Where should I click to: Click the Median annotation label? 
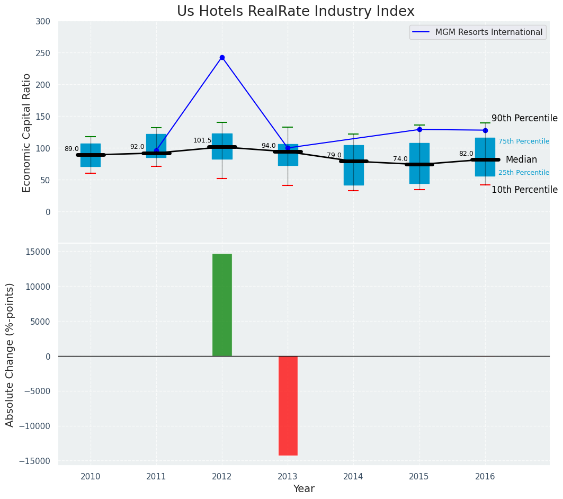click(x=521, y=159)
